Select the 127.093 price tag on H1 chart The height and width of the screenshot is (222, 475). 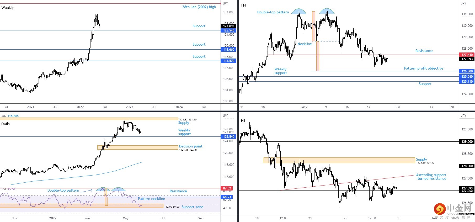tap(467, 188)
